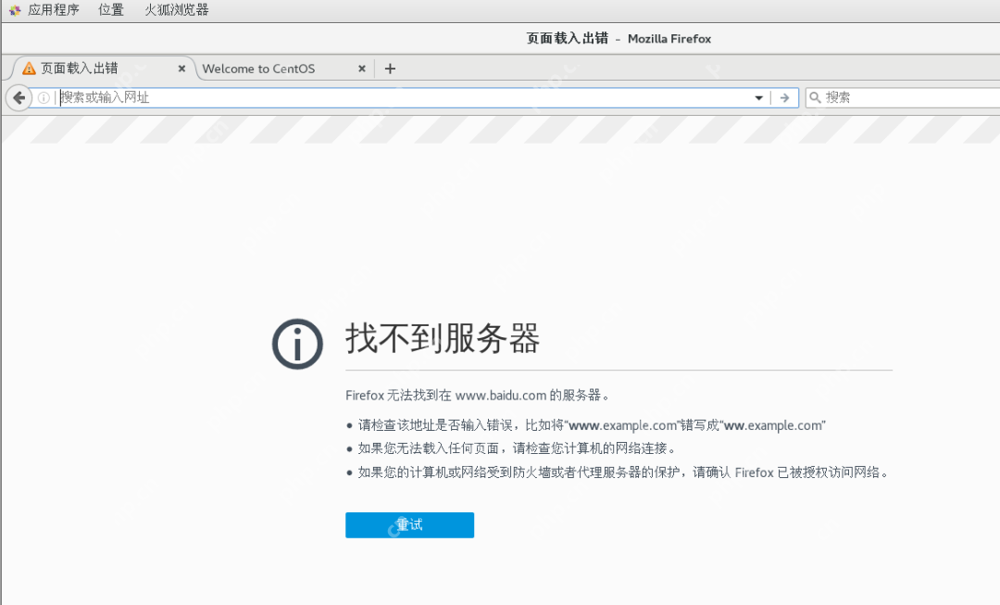Click the 重试 button
1000x605 pixels.
(x=409, y=524)
